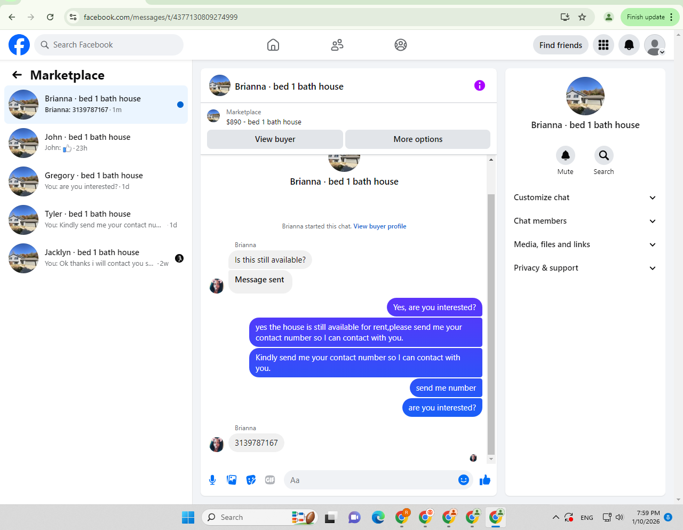Bookmark this page with star
The width and height of the screenshot is (683, 530).
tap(582, 17)
